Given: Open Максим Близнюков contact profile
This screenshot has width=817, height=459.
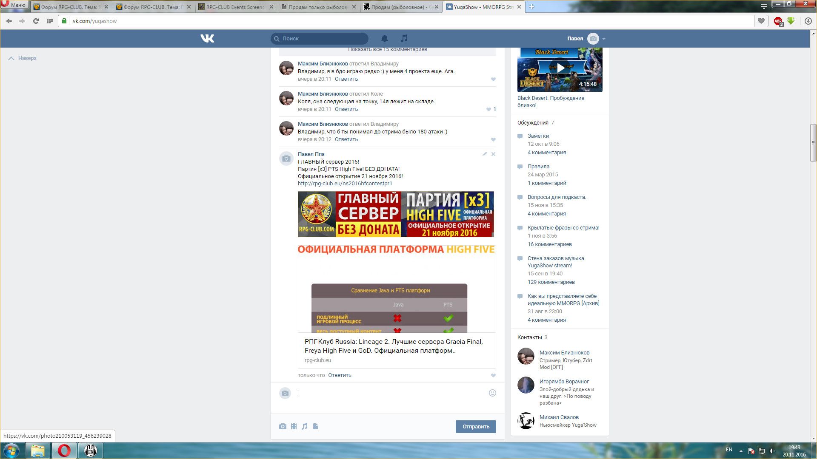Looking at the screenshot, I should click(x=564, y=353).
